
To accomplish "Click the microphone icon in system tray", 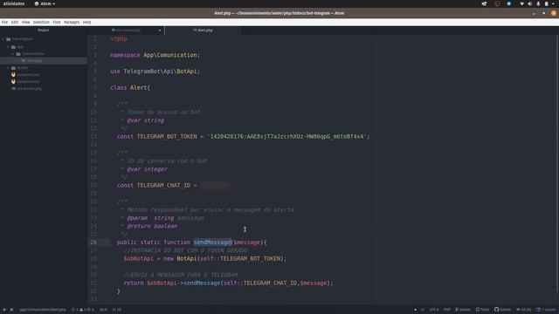I will 538,3.
